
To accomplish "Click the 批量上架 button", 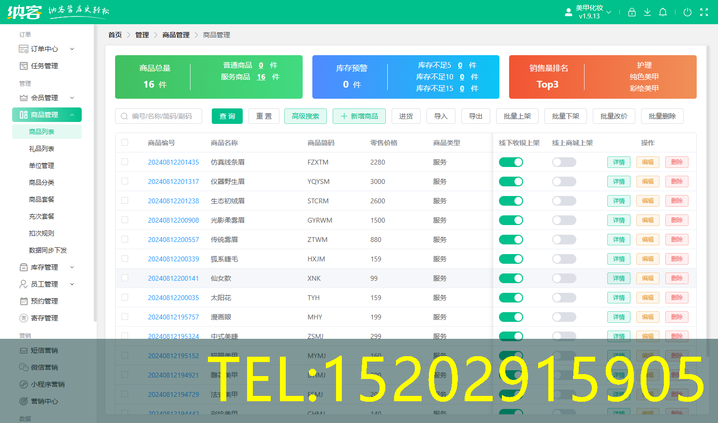I will click(517, 116).
